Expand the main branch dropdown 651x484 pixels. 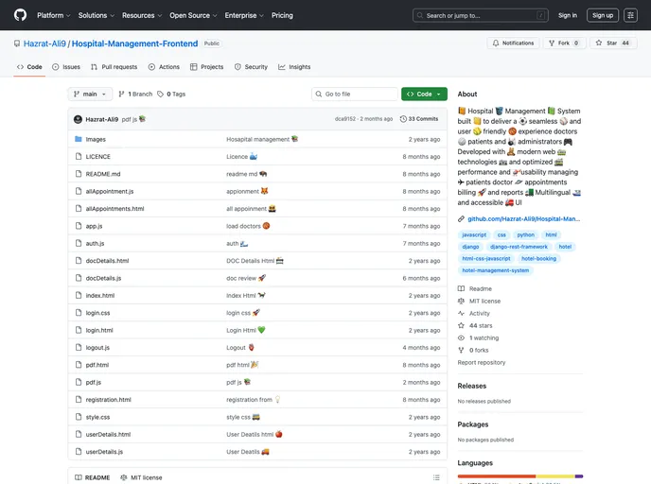[x=91, y=95]
